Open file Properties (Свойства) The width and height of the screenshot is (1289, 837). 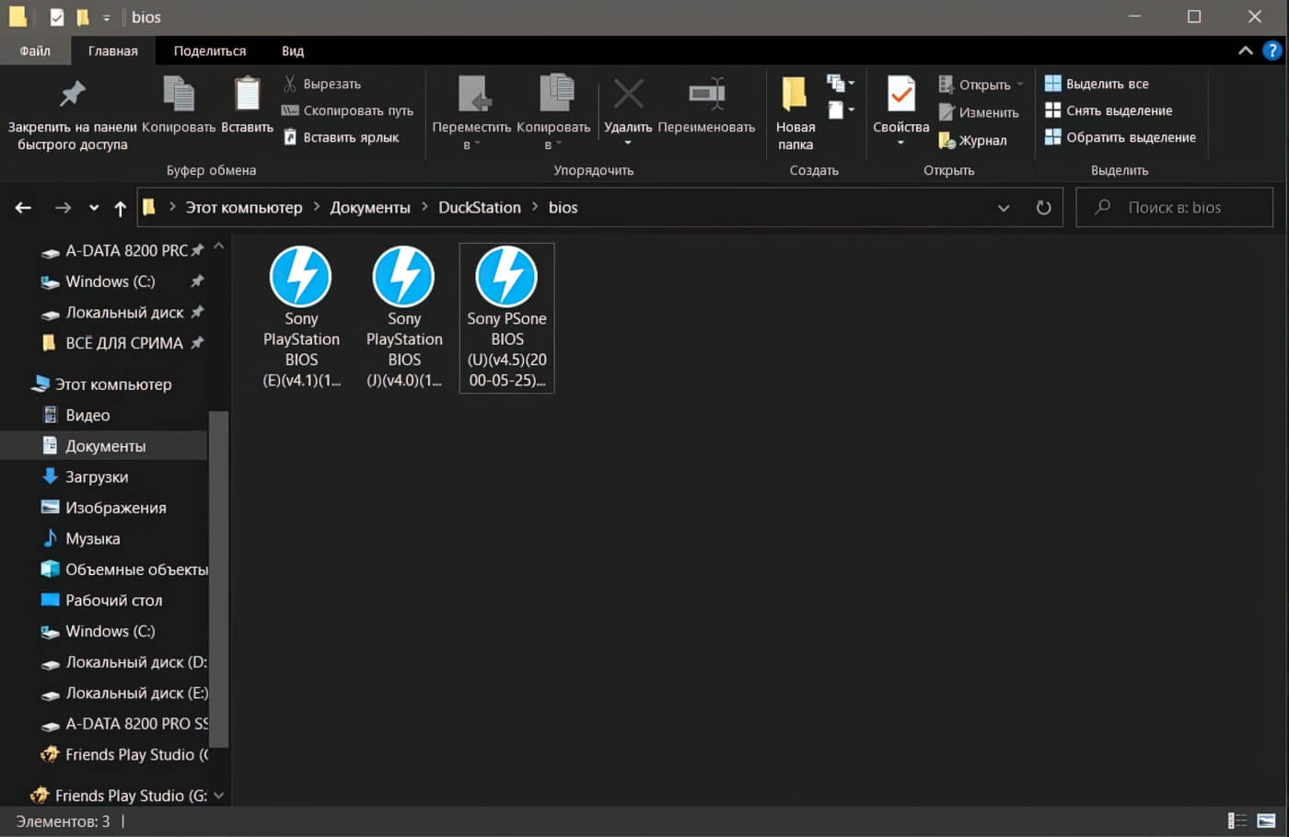click(x=900, y=111)
